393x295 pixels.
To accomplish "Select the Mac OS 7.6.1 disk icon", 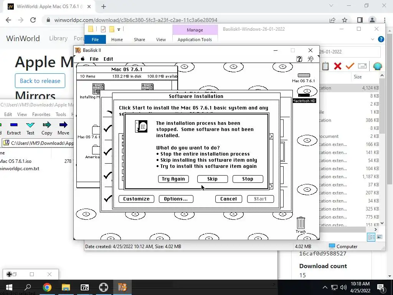I will coord(304,78).
